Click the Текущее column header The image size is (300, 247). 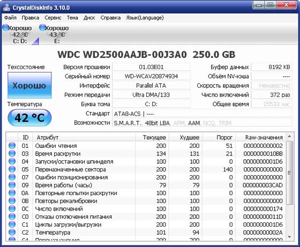coord(152,137)
